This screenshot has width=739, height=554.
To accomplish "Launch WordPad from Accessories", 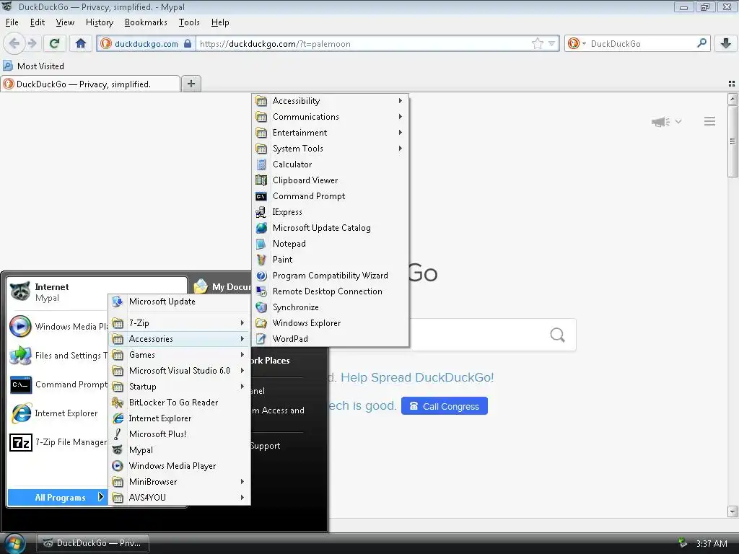I will (330, 339).
